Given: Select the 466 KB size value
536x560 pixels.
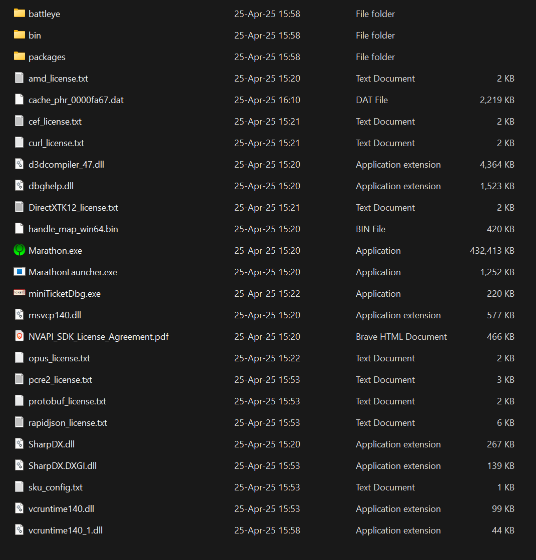Looking at the screenshot, I should [x=500, y=337].
